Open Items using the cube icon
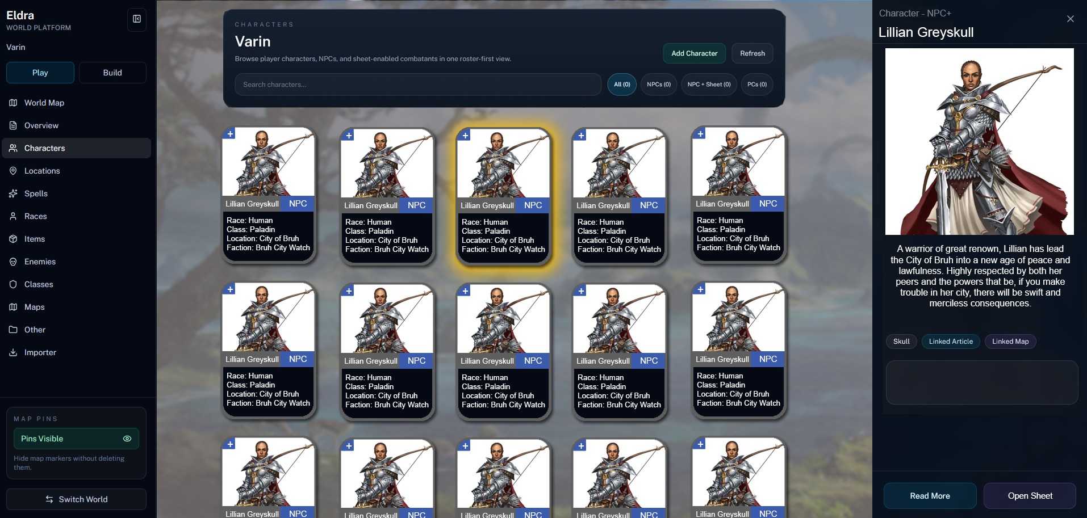This screenshot has height=518, width=1087. click(13, 239)
